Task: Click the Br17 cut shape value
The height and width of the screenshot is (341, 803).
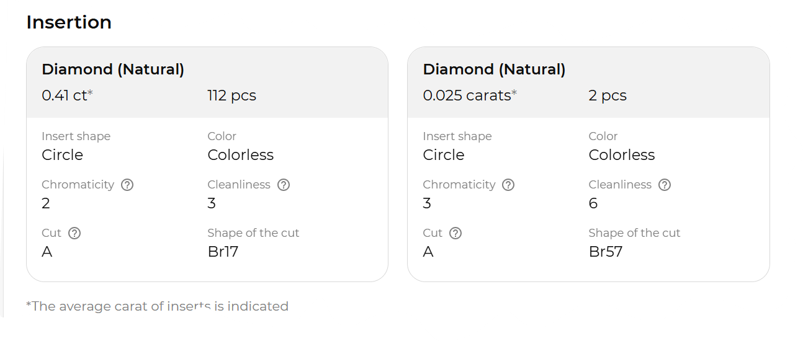Action: (223, 252)
